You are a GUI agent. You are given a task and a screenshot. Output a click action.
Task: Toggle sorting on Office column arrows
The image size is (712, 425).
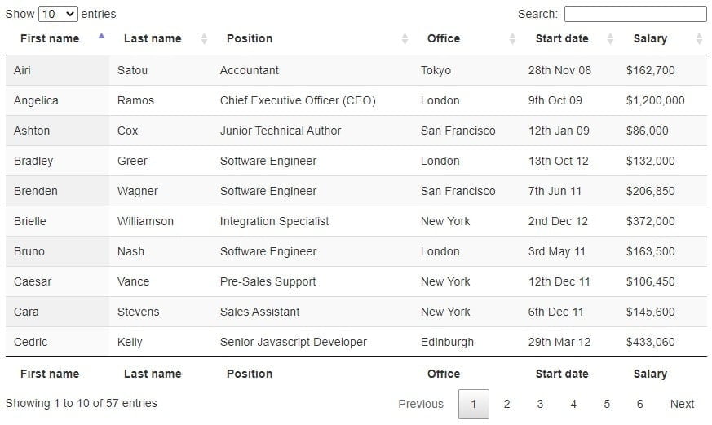(512, 38)
